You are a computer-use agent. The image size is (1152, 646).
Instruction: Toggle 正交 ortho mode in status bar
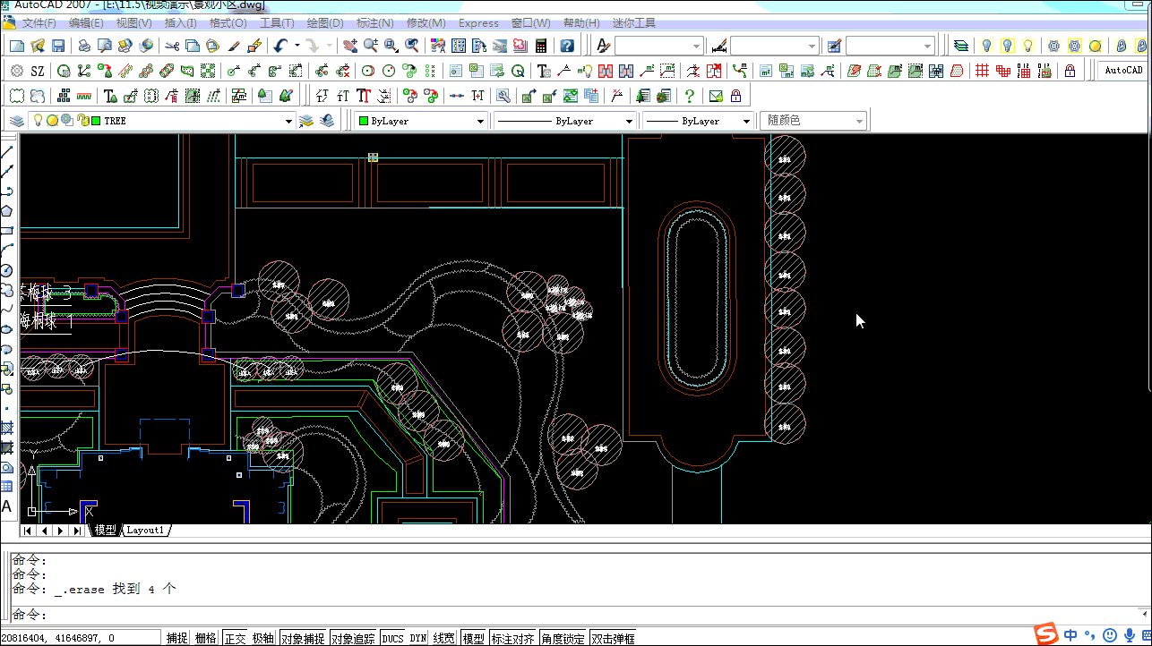[235, 638]
